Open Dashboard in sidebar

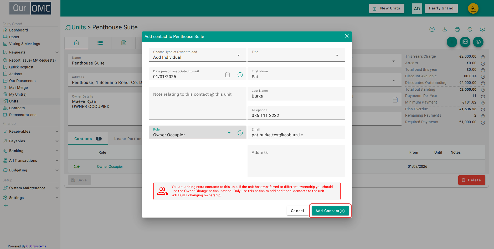pos(18,30)
